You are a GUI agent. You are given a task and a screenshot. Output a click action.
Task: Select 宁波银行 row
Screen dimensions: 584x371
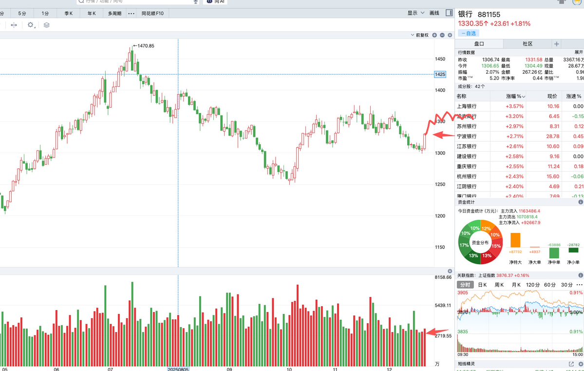(x=520, y=137)
